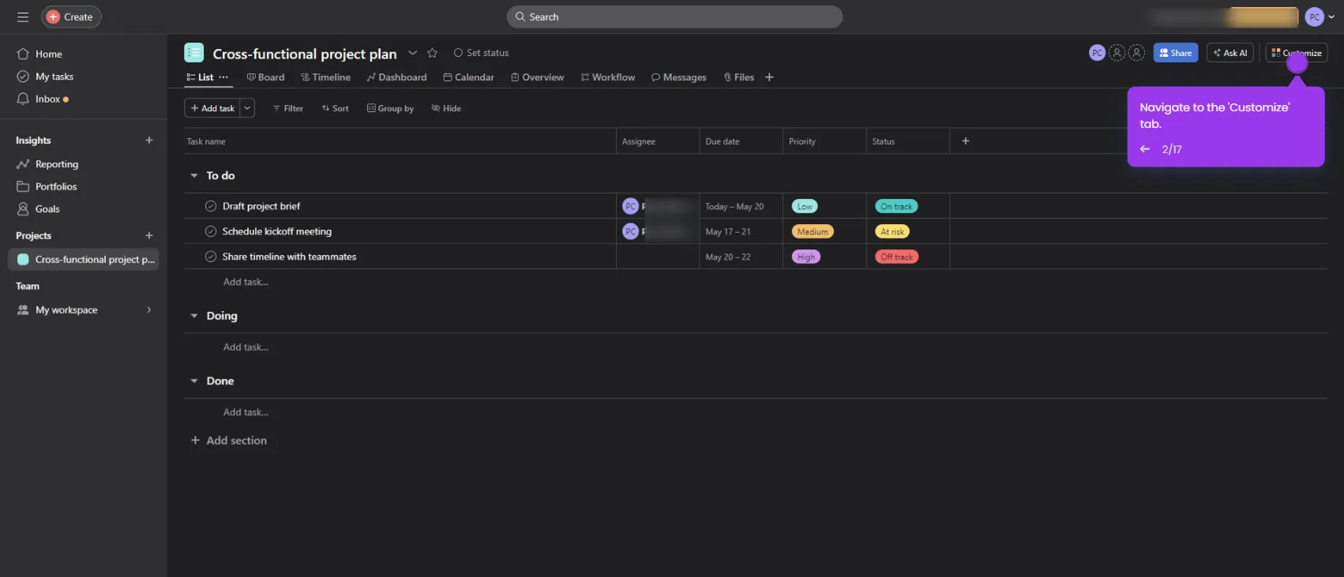Click the Ask AI button
Image resolution: width=1344 pixels, height=577 pixels.
[x=1230, y=53]
